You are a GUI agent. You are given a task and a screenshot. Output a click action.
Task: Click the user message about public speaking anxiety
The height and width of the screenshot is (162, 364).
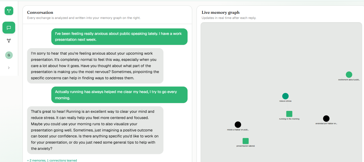pyautogui.click(x=119, y=37)
